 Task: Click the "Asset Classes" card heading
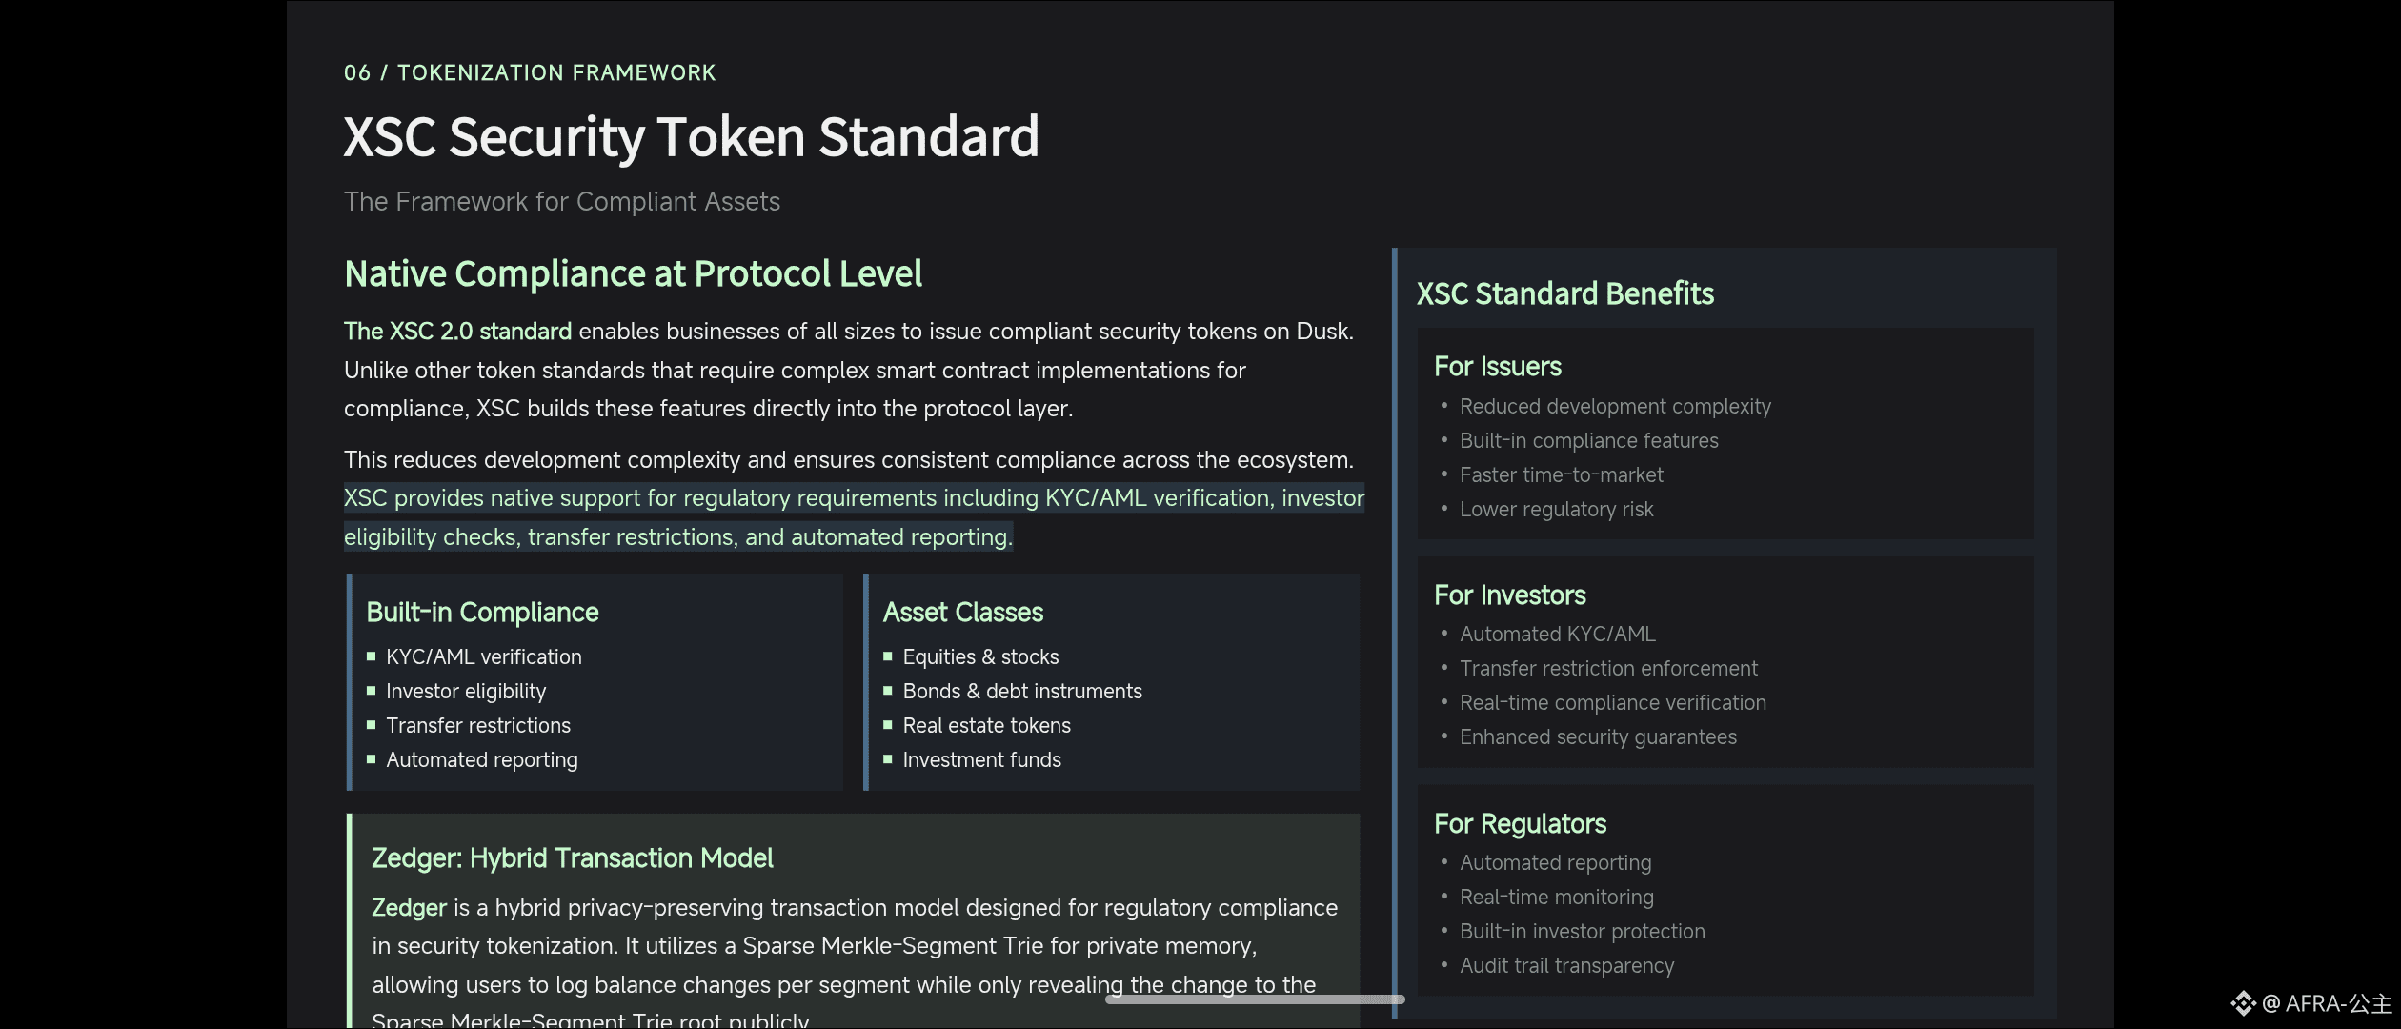pyautogui.click(x=962, y=613)
